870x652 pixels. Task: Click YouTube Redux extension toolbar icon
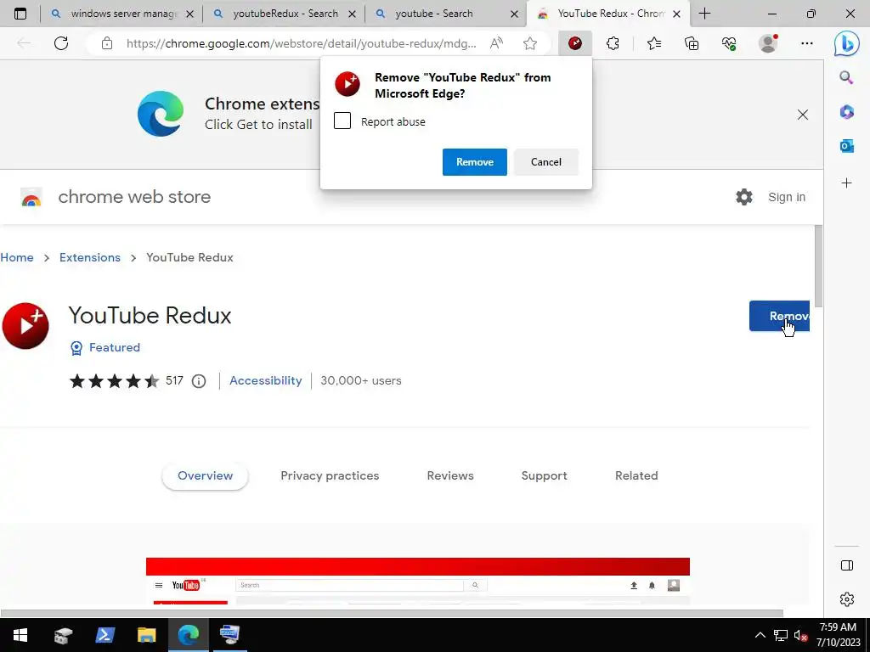(x=575, y=43)
